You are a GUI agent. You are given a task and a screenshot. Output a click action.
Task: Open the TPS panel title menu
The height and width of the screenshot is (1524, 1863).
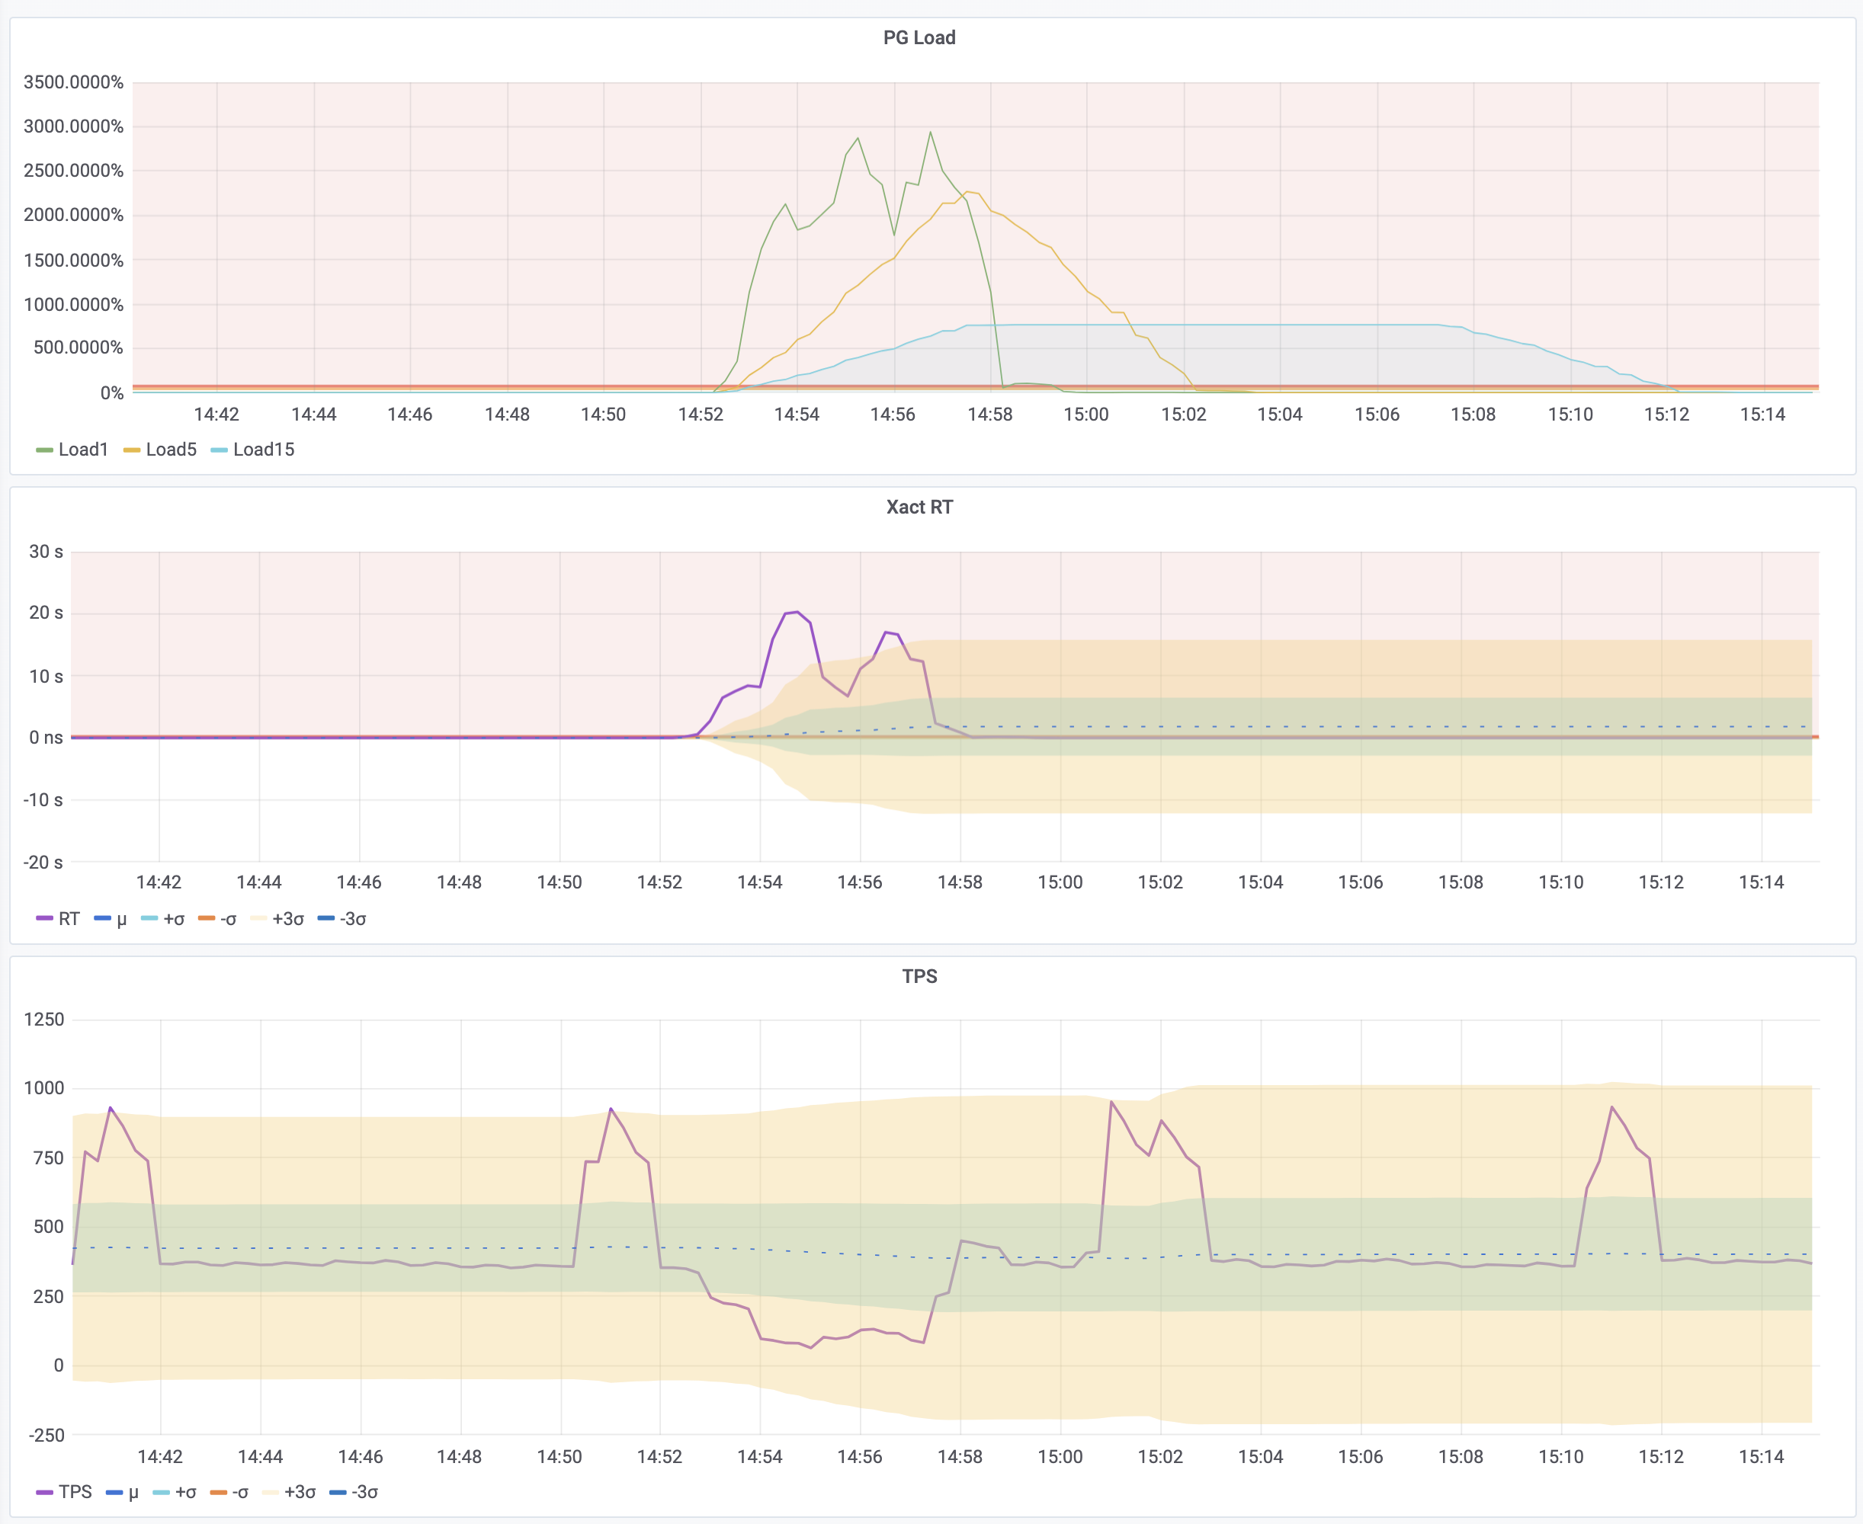(x=919, y=977)
